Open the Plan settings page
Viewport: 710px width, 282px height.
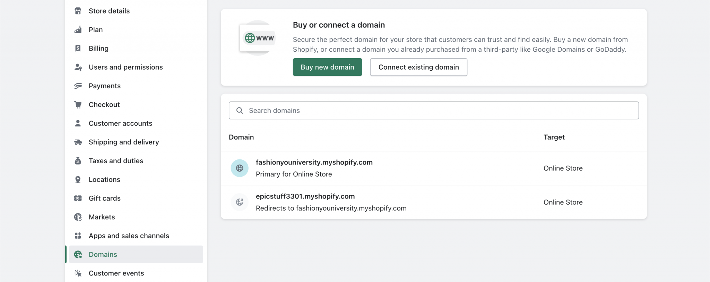pyautogui.click(x=96, y=30)
